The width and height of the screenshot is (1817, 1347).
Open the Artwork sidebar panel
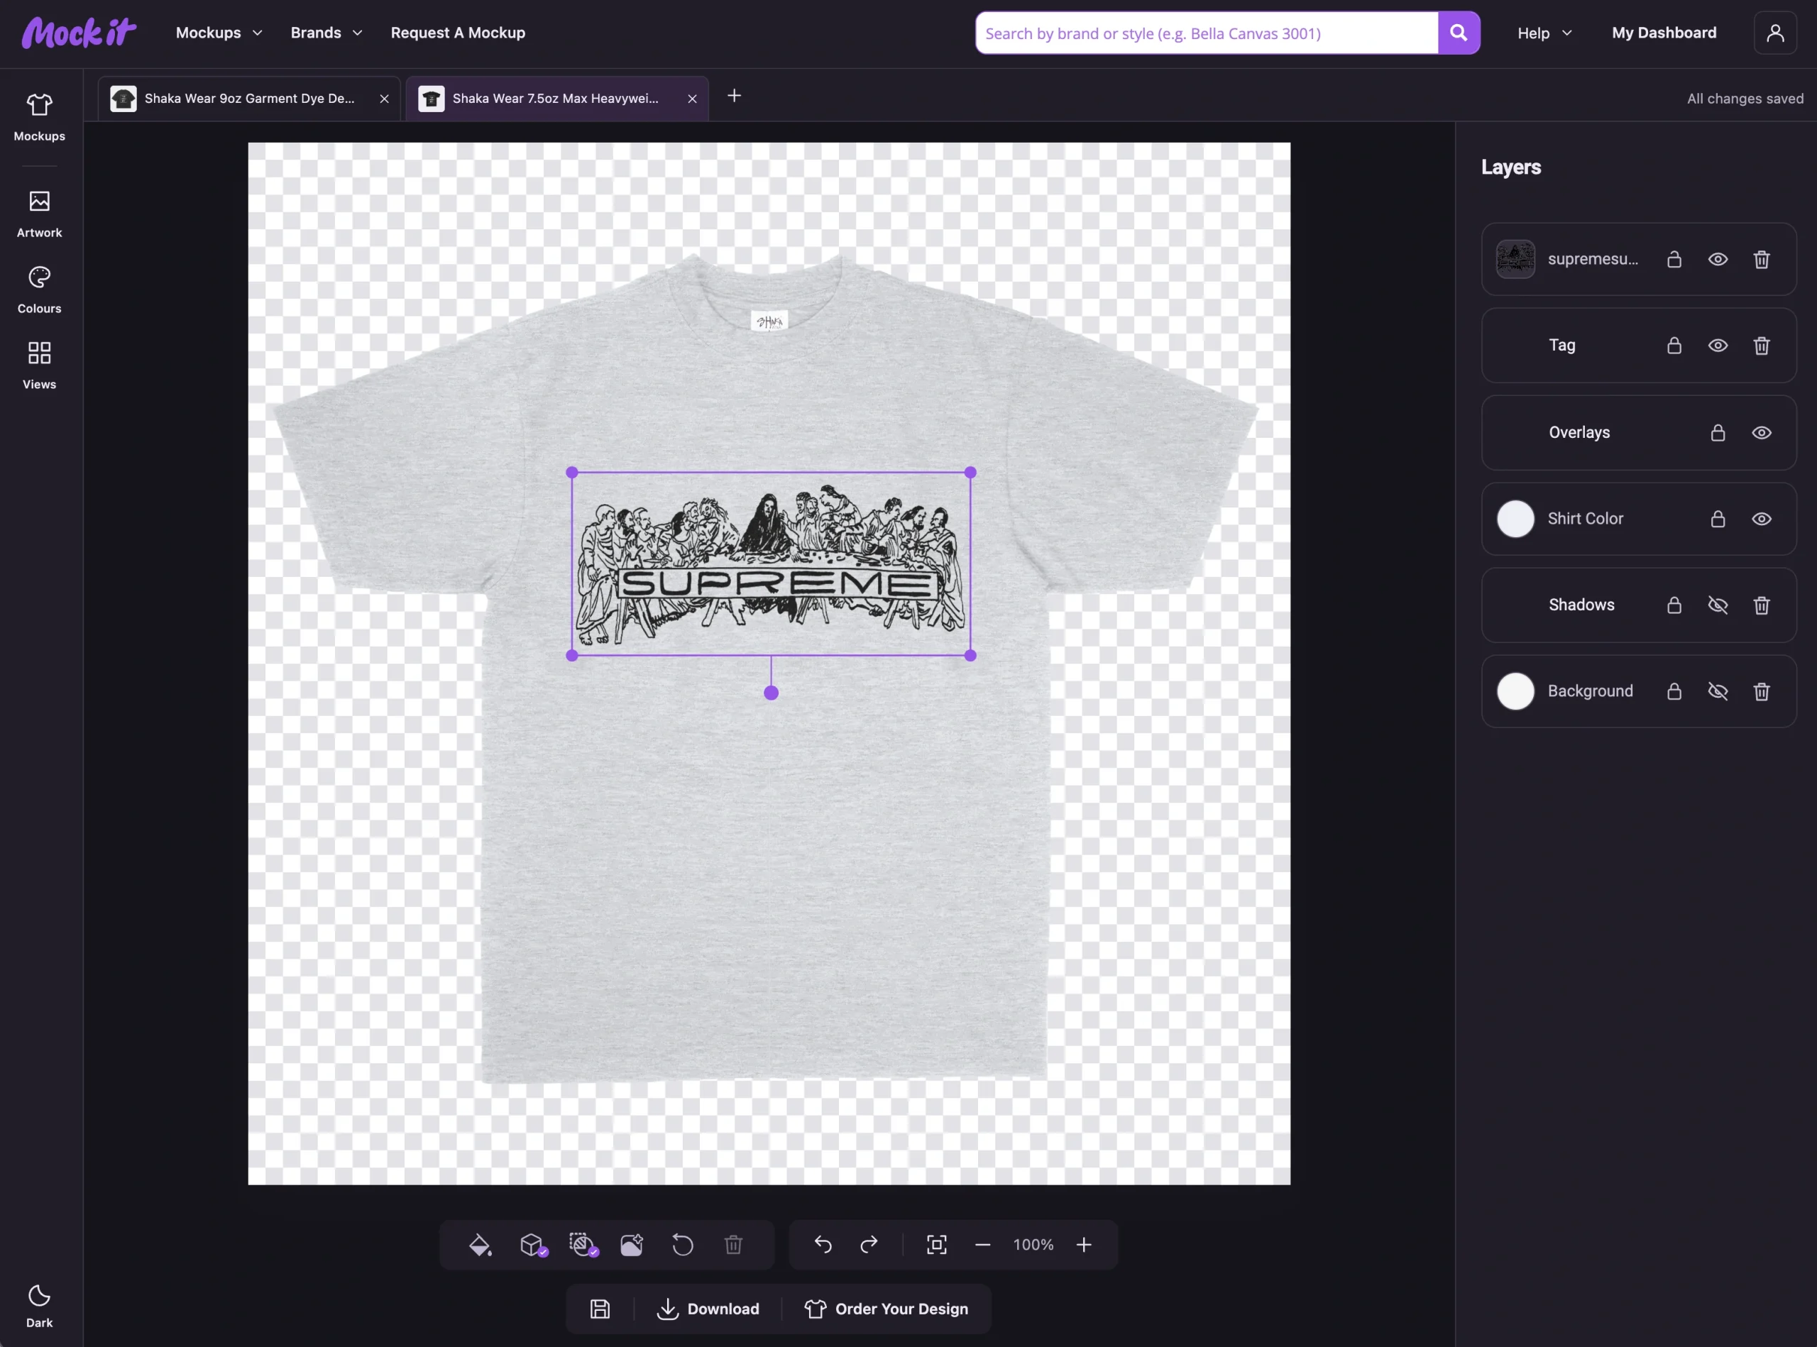[39, 214]
